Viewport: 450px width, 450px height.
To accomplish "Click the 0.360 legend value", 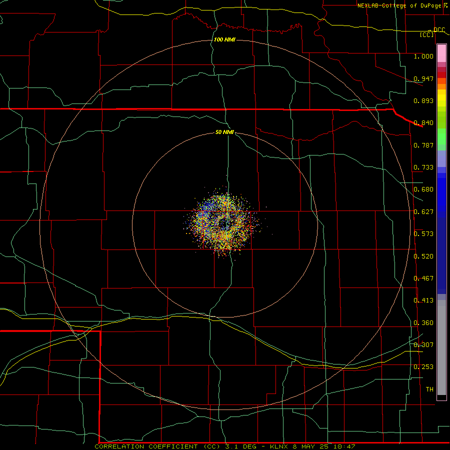I will [x=423, y=323].
